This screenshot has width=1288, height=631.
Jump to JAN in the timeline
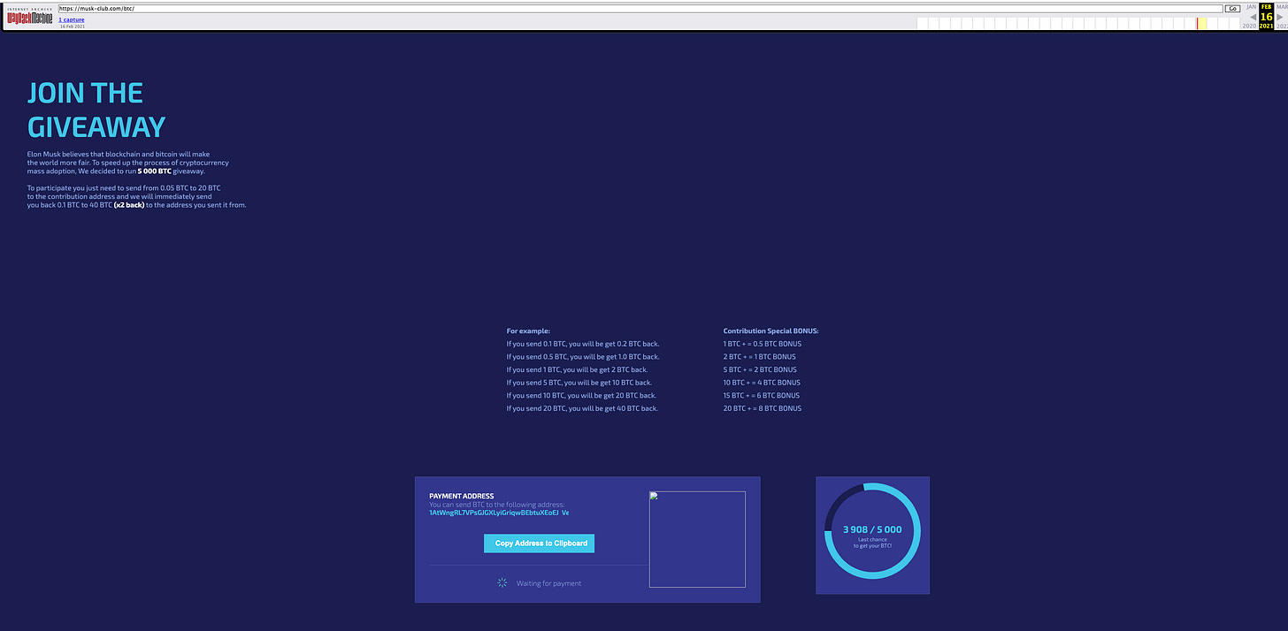1251,6
